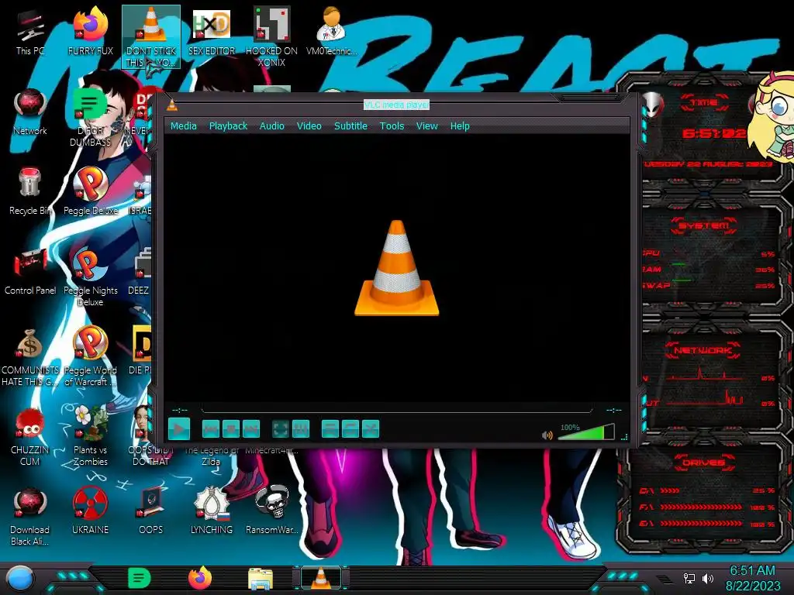Open the Help menu in VLC
This screenshot has height=595, width=794.
pos(460,126)
